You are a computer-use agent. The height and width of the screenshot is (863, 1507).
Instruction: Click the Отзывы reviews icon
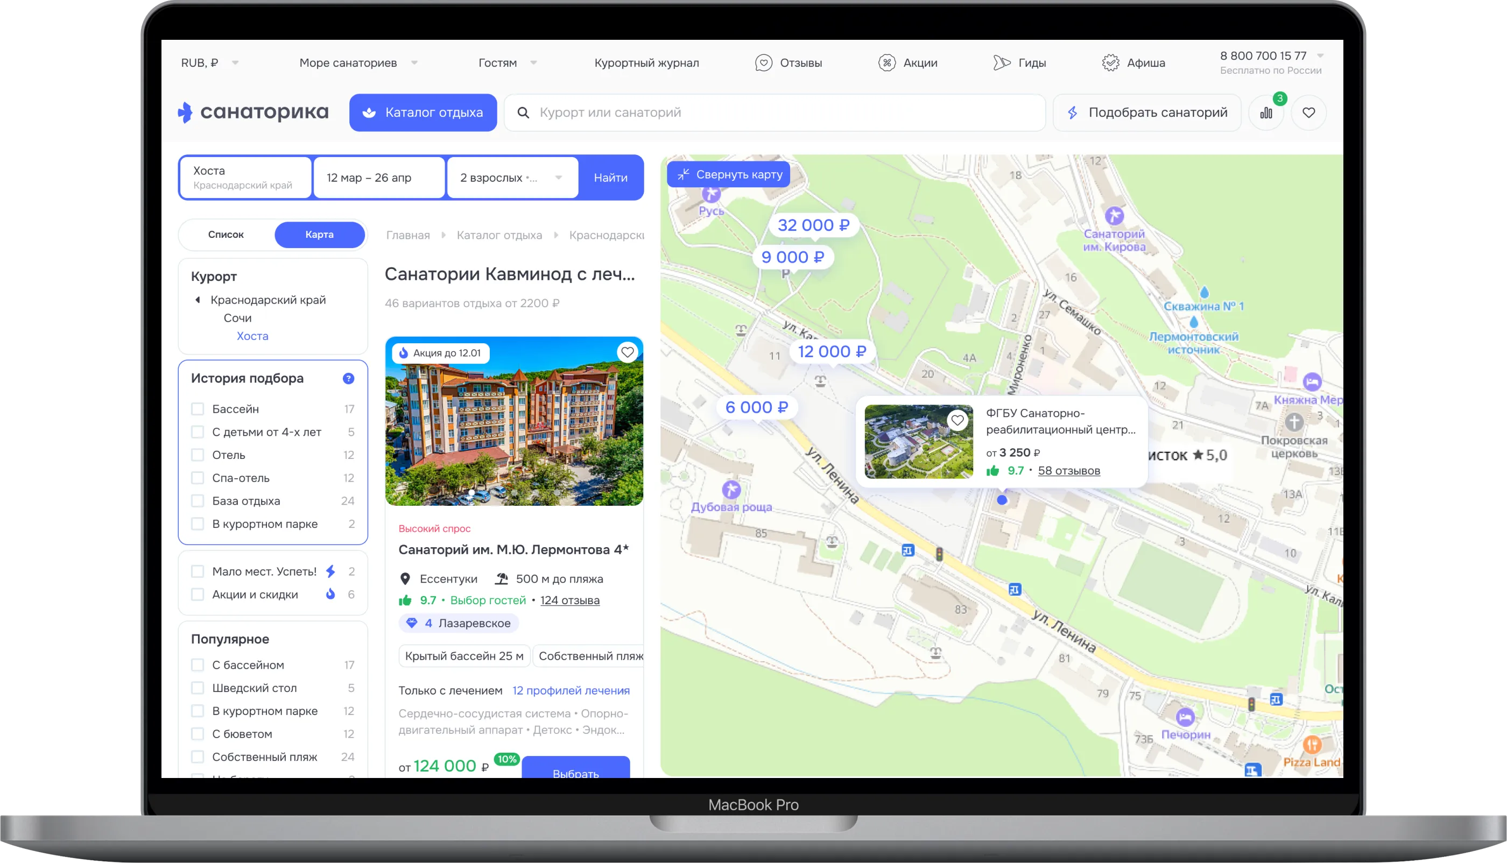(764, 63)
